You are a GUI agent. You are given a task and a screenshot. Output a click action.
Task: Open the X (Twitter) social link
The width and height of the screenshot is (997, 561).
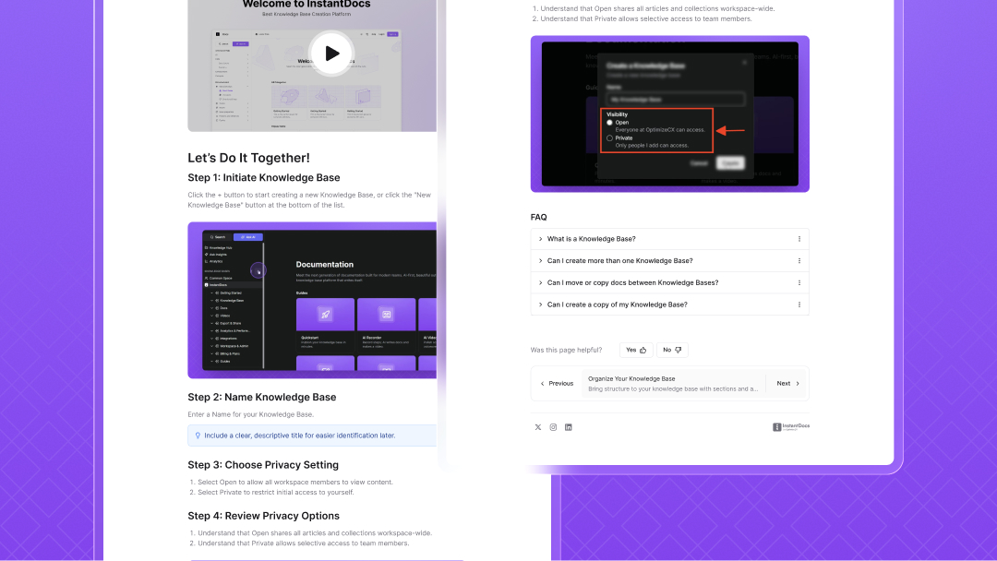pyautogui.click(x=538, y=427)
